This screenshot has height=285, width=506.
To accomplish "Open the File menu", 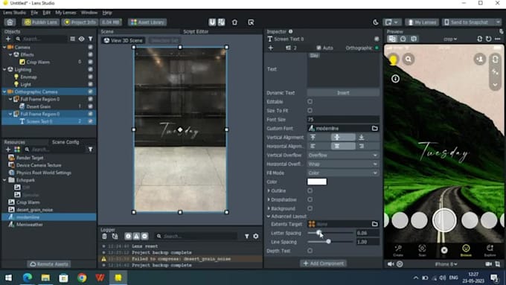I will [34, 13].
